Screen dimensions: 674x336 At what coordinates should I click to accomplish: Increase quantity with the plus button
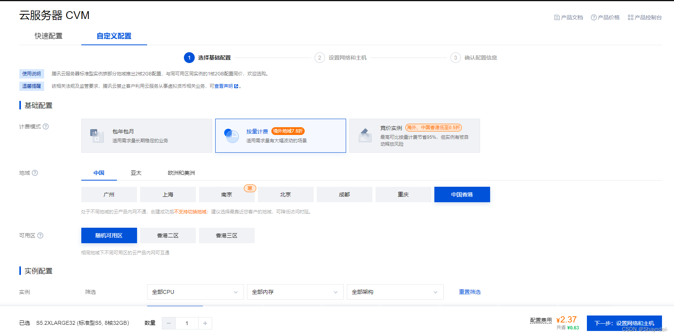tap(205, 323)
